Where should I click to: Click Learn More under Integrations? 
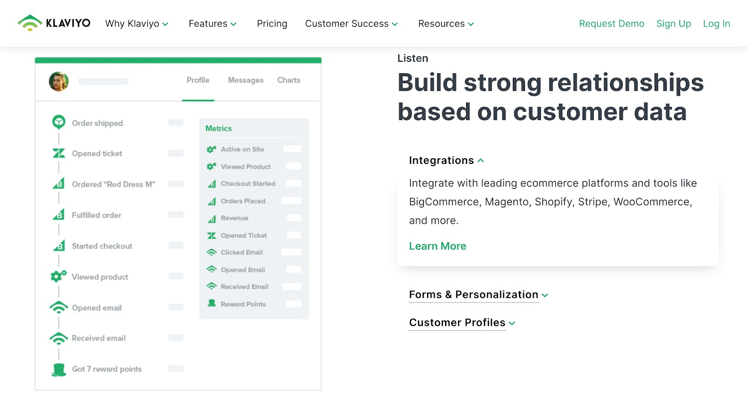coord(438,246)
